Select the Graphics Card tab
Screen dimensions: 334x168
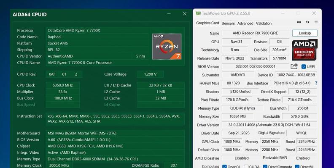pos(207,23)
